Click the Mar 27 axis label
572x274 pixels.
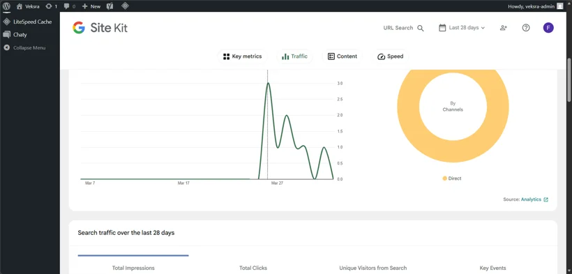277,183
